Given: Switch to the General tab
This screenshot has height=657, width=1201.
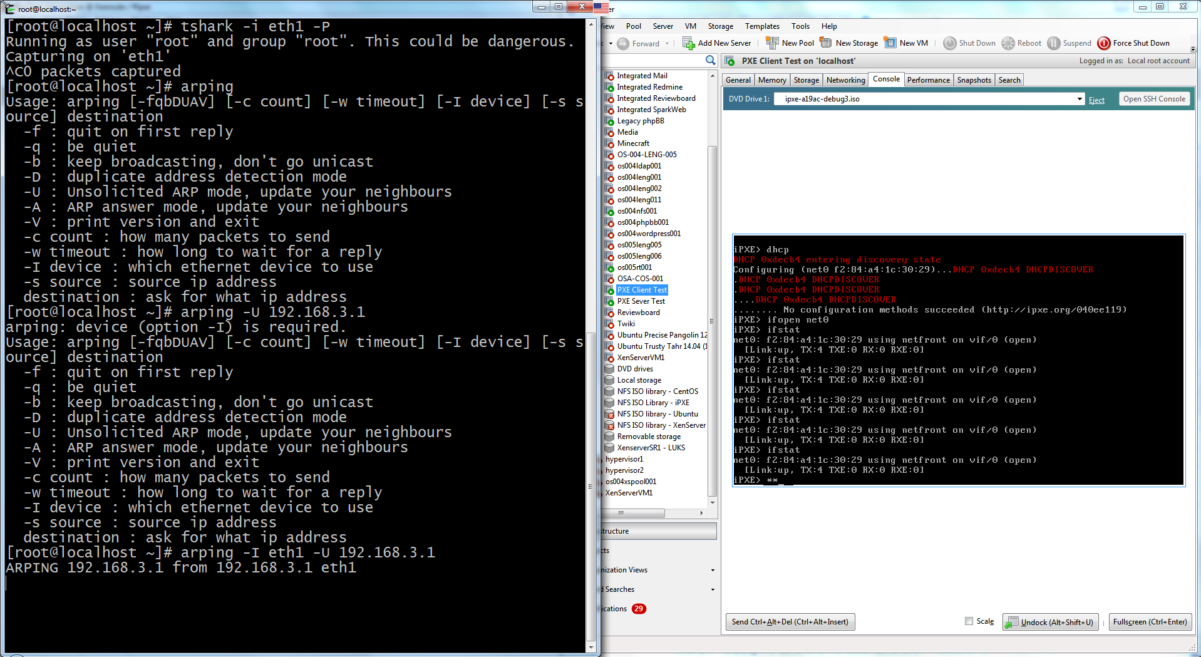Looking at the screenshot, I should click(x=738, y=80).
